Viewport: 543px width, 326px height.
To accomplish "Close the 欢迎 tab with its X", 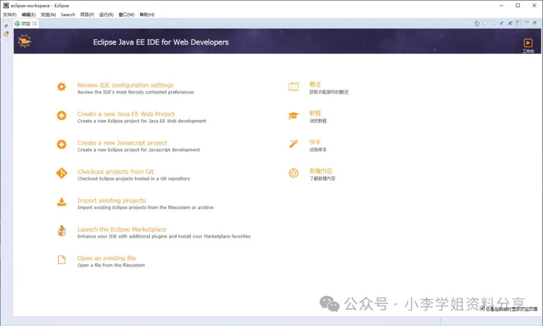I will click(35, 24).
